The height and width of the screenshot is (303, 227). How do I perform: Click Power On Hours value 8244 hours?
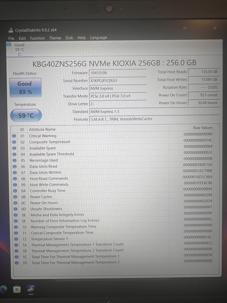click(x=204, y=103)
